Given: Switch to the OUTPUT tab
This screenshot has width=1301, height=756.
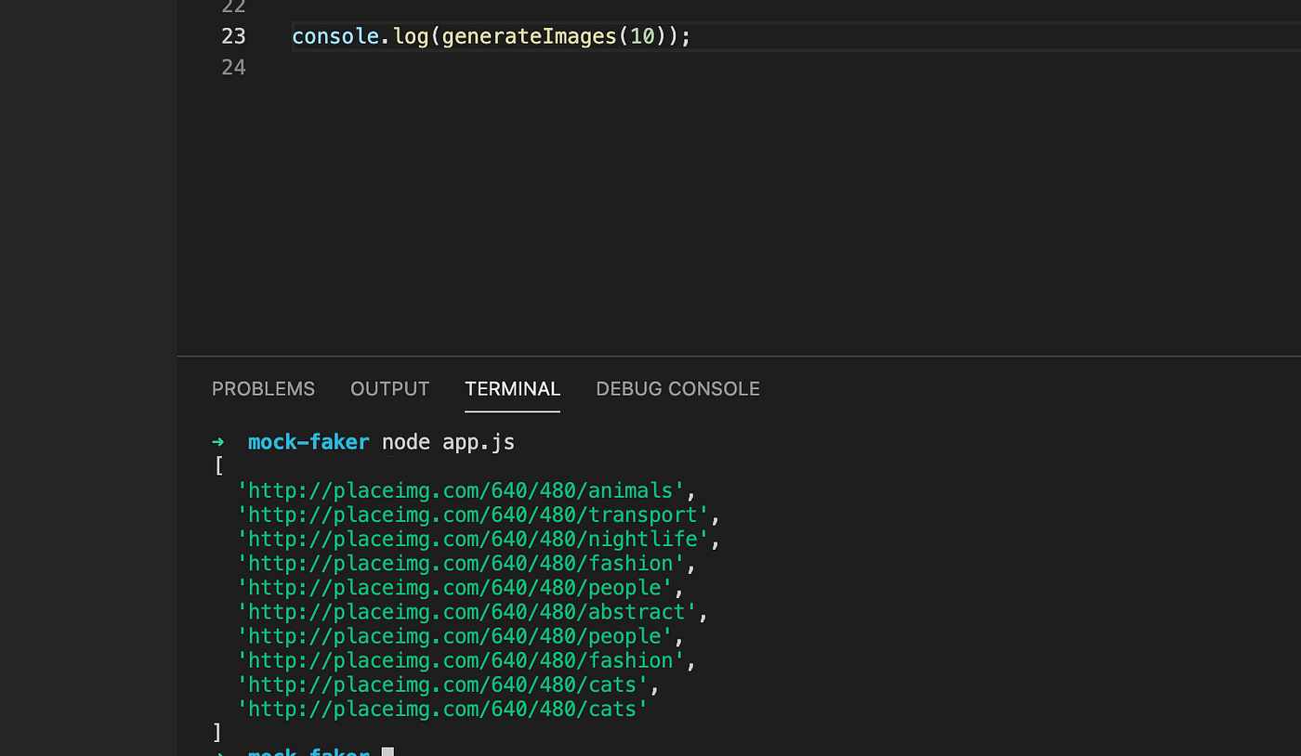Looking at the screenshot, I should coord(389,388).
